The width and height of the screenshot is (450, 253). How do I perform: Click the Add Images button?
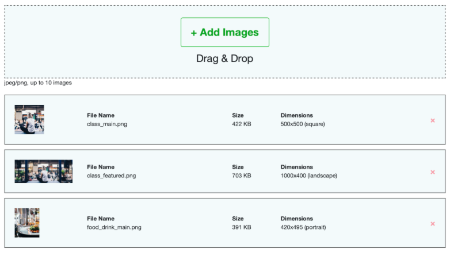225,32
